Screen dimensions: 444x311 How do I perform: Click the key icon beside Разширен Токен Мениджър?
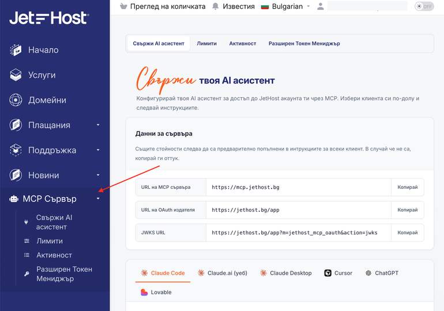pyautogui.click(x=27, y=274)
